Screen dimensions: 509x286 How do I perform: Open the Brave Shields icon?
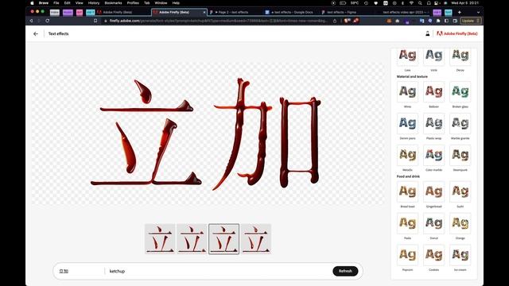tap(347, 21)
